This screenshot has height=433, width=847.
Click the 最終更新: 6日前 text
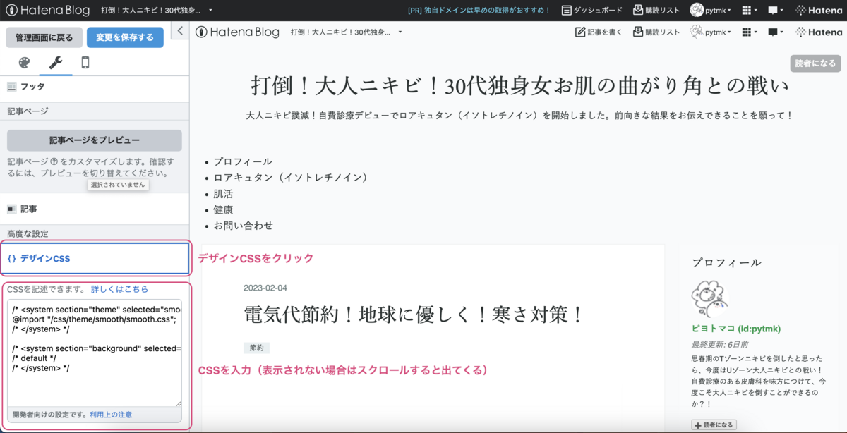[x=720, y=344]
